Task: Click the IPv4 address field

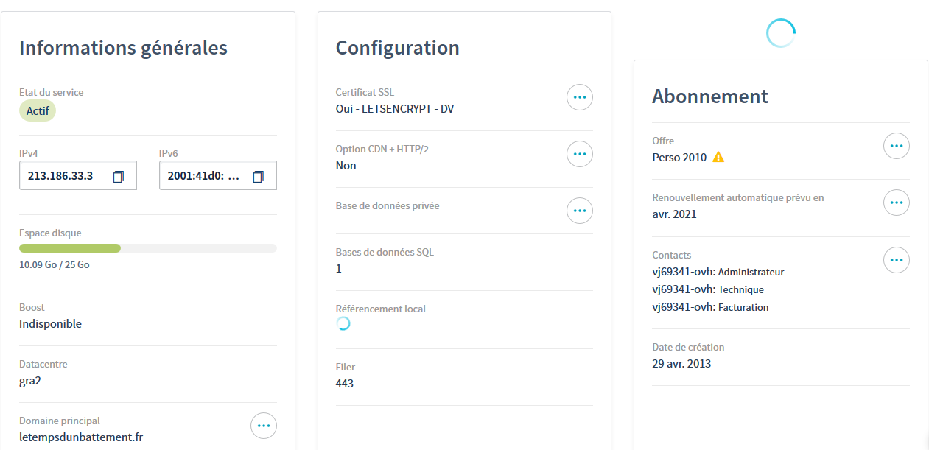Action: (78, 175)
